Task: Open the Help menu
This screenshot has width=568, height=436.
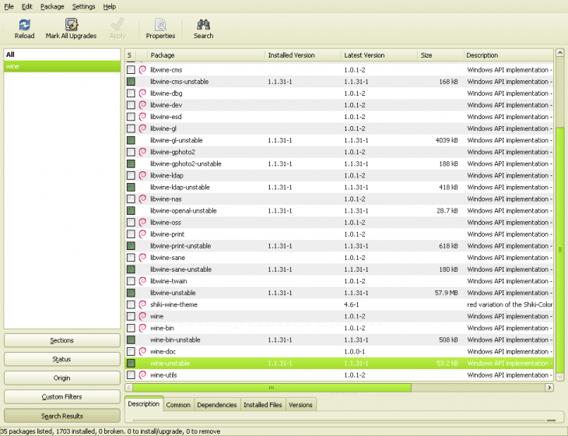Action: pyautogui.click(x=110, y=6)
